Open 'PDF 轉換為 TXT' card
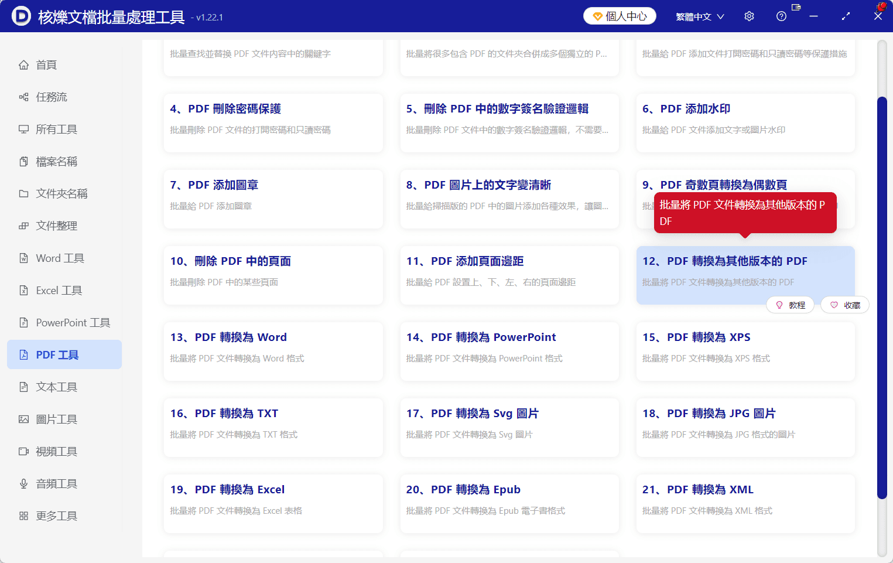Viewport: 893px width, 563px height. tap(273, 428)
